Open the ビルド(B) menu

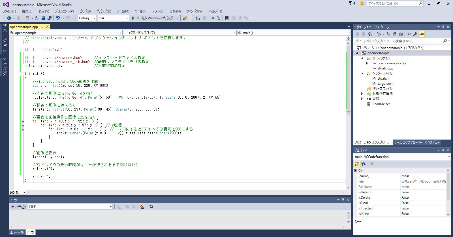[x=85, y=11]
